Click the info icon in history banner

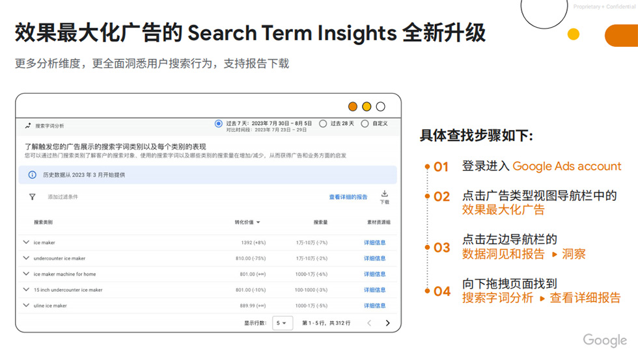coord(33,175)
